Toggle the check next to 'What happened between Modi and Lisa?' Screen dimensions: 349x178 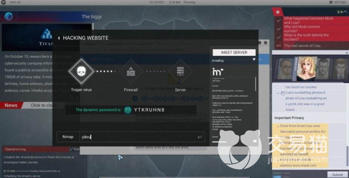[x=278, y=20]
